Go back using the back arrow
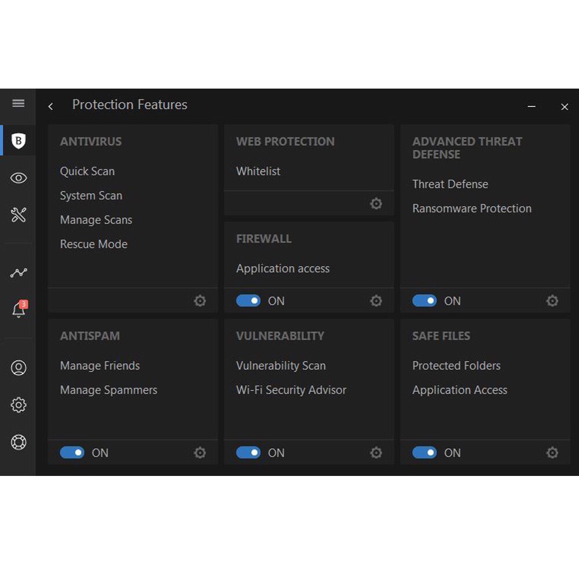Viewport: 579px width, 579px height. pyautogui.click(x=51, y=106)
